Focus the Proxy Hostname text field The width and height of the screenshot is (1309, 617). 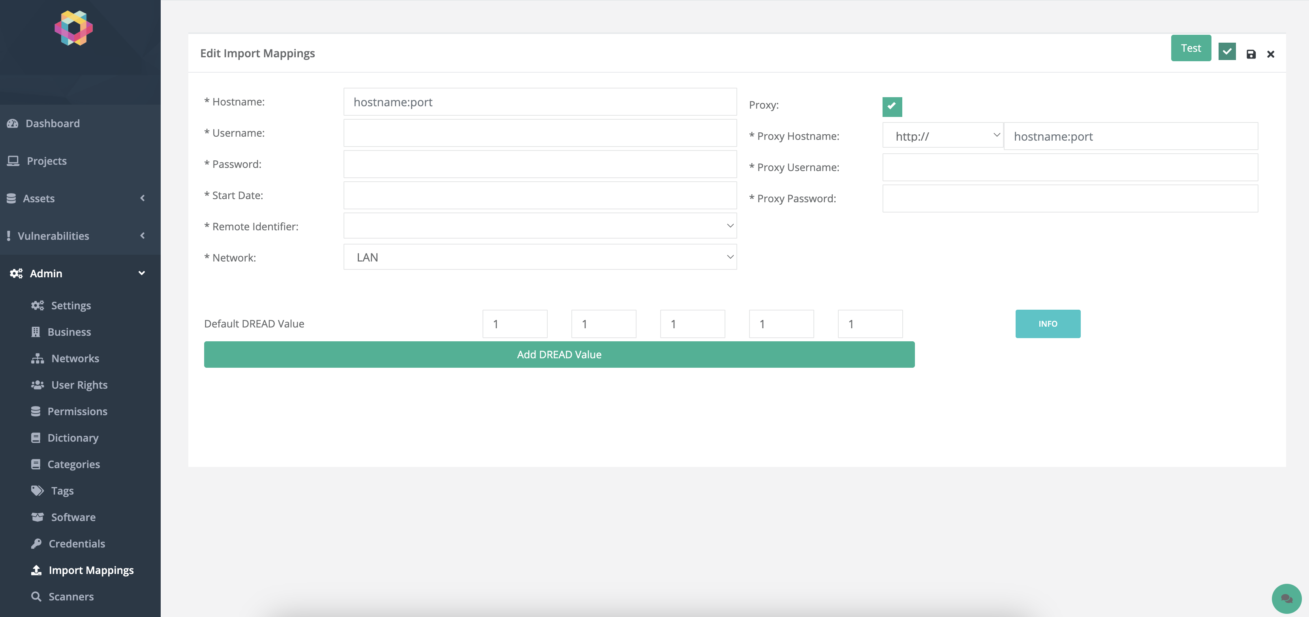(1131, 136)
